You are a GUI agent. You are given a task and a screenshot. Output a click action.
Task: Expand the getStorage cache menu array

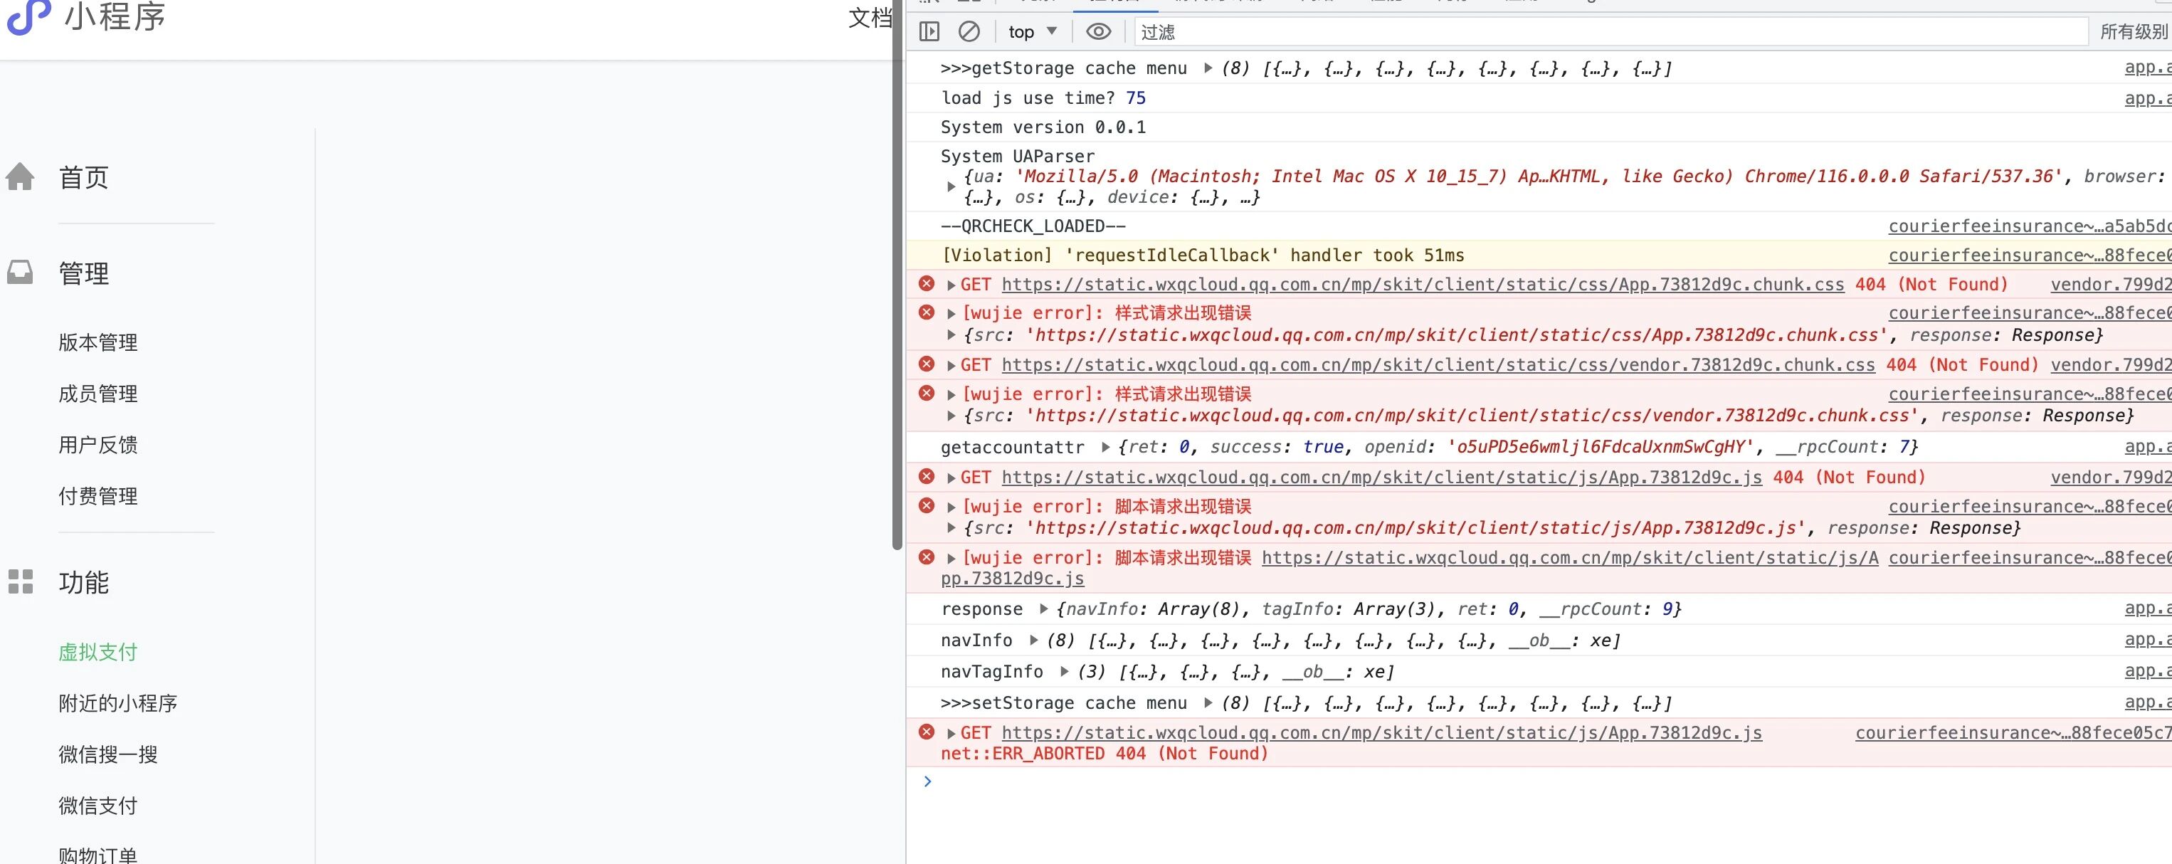[x=1208, y=68]
